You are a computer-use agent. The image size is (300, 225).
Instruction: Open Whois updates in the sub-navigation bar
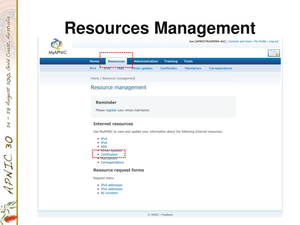point(142,68)
